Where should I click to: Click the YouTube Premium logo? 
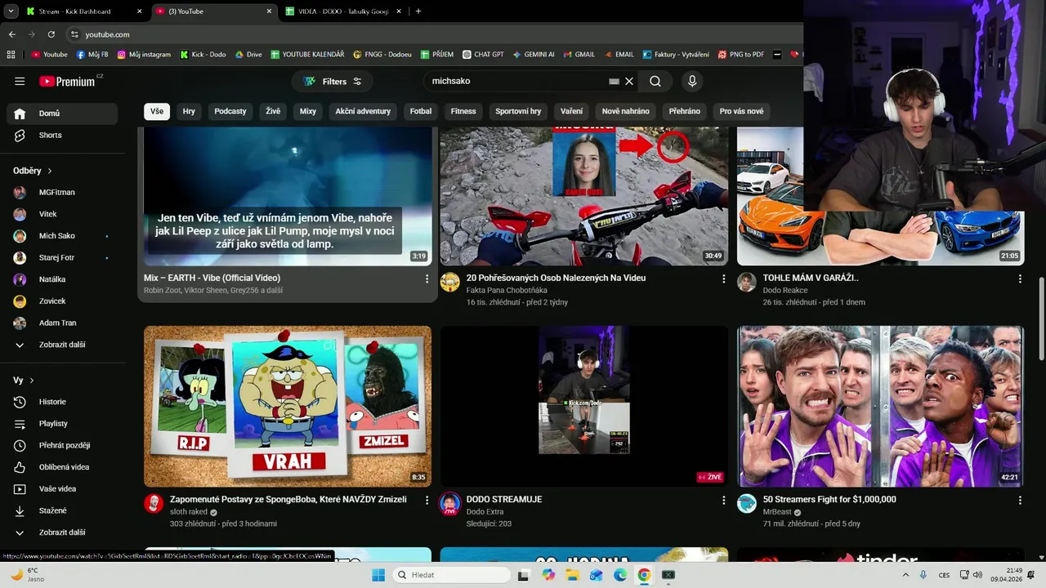point(68,81)
